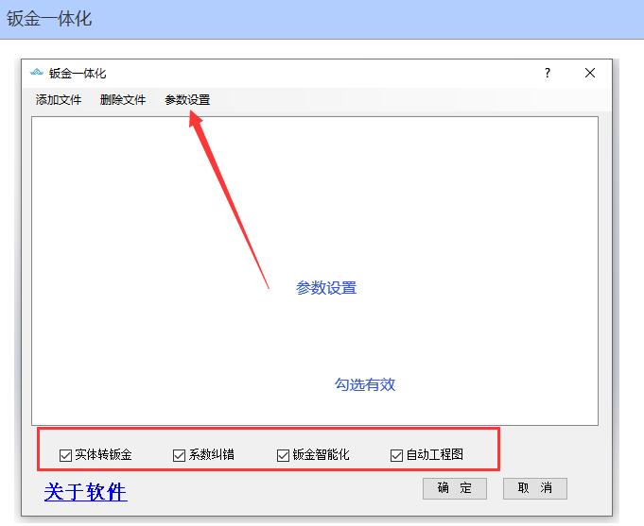Screen dimensions: 644x526
Task: Click the 钣金一体化 page header banner
Action: [x=322, y=19]
